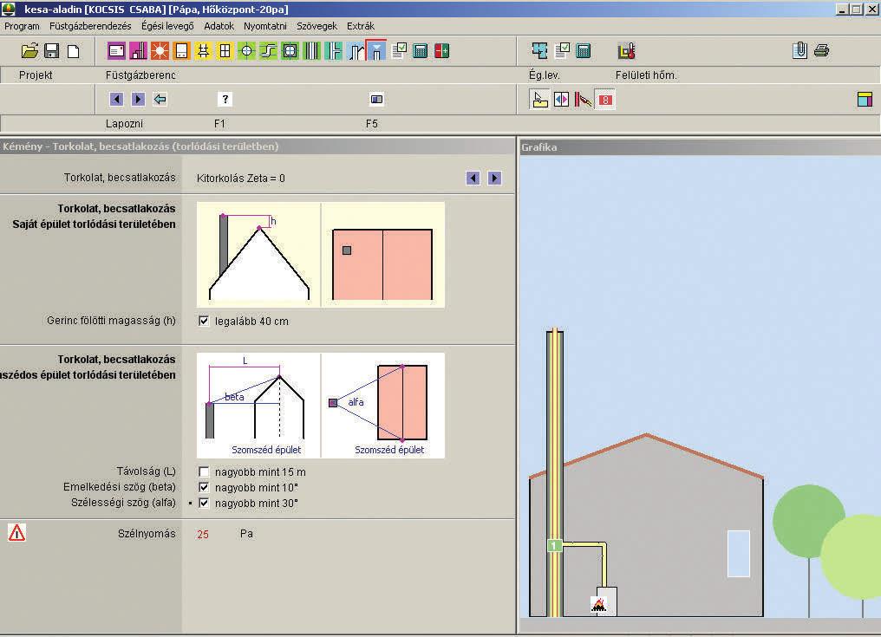Click the printer icon
The height and width of the screenshot is (637, 881).
(x=821, y=50)
